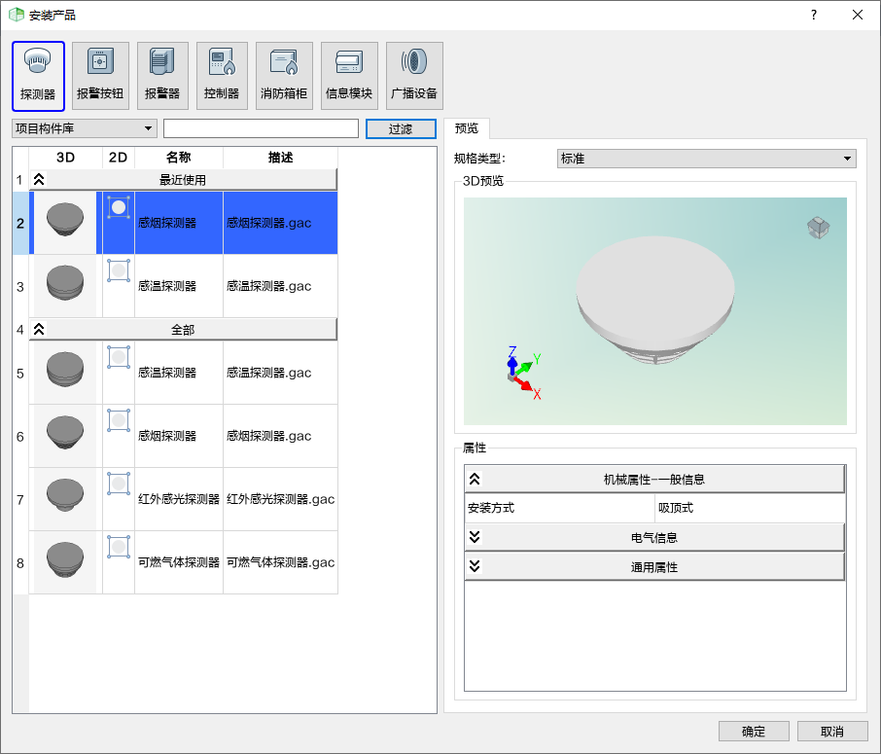Click 红外感光探测器.gac description cell
The image size is (881, 754).
[280, 499]
